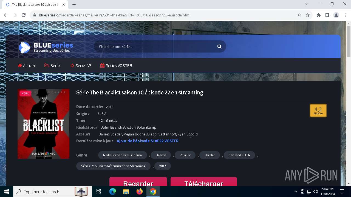
Task: Select the Séries VOSTFR genre tag
Action: click(x=239, y=155)
